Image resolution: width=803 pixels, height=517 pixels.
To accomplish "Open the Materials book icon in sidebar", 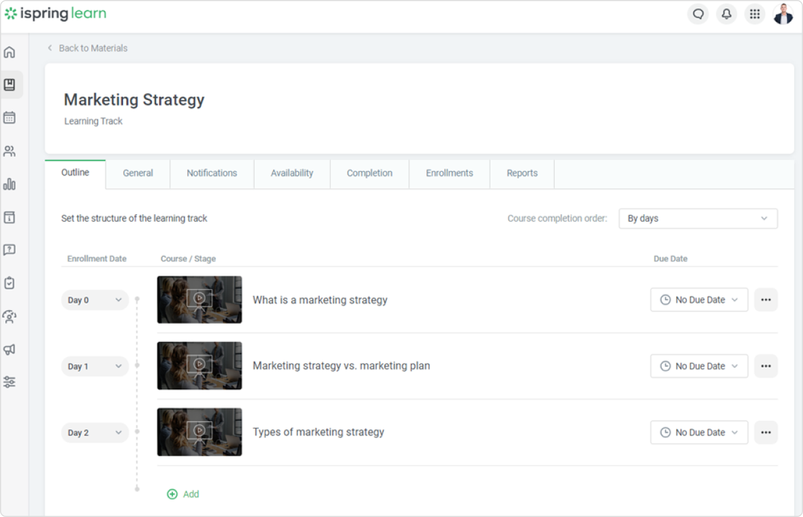I will (9, 84).
